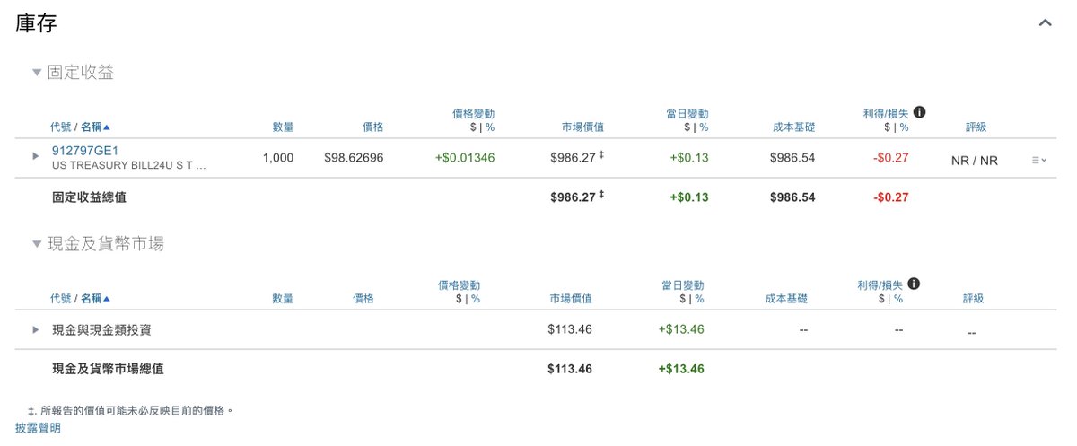
Task: Click the ascending sort arrow in fixed income header
Action: 107,127
